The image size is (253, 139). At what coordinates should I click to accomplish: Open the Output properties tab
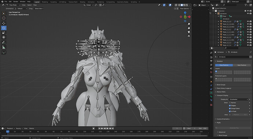coord(211,61)
